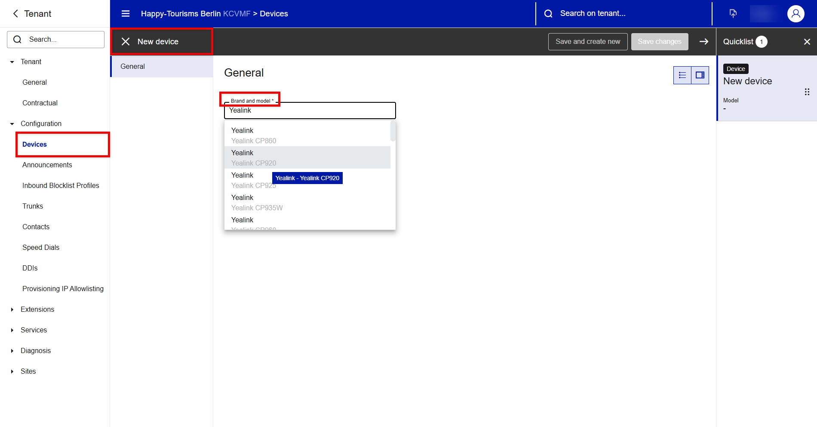
Task: Go to Announcements in sidebar
Action: coord(47,165)
